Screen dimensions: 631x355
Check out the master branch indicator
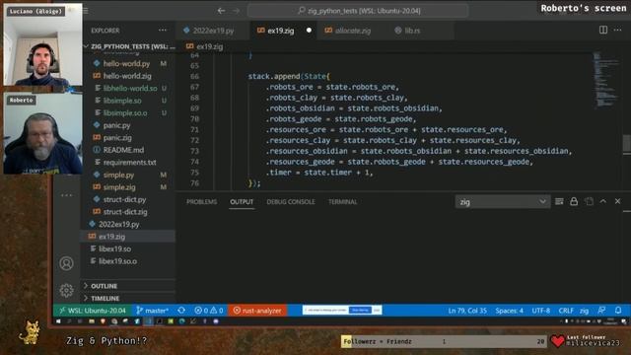click(153, 311)
